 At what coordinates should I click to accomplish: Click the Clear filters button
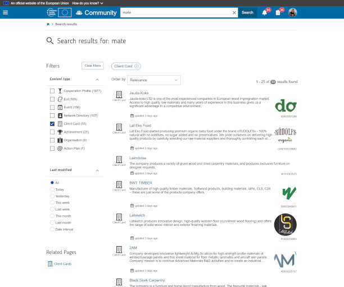point(93,66)
